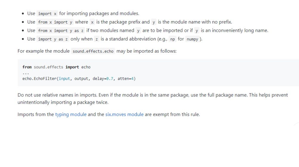This screenshot has height=167, width=299.
Task: Click the 'import y as z' code snippet
Action: 53,39
